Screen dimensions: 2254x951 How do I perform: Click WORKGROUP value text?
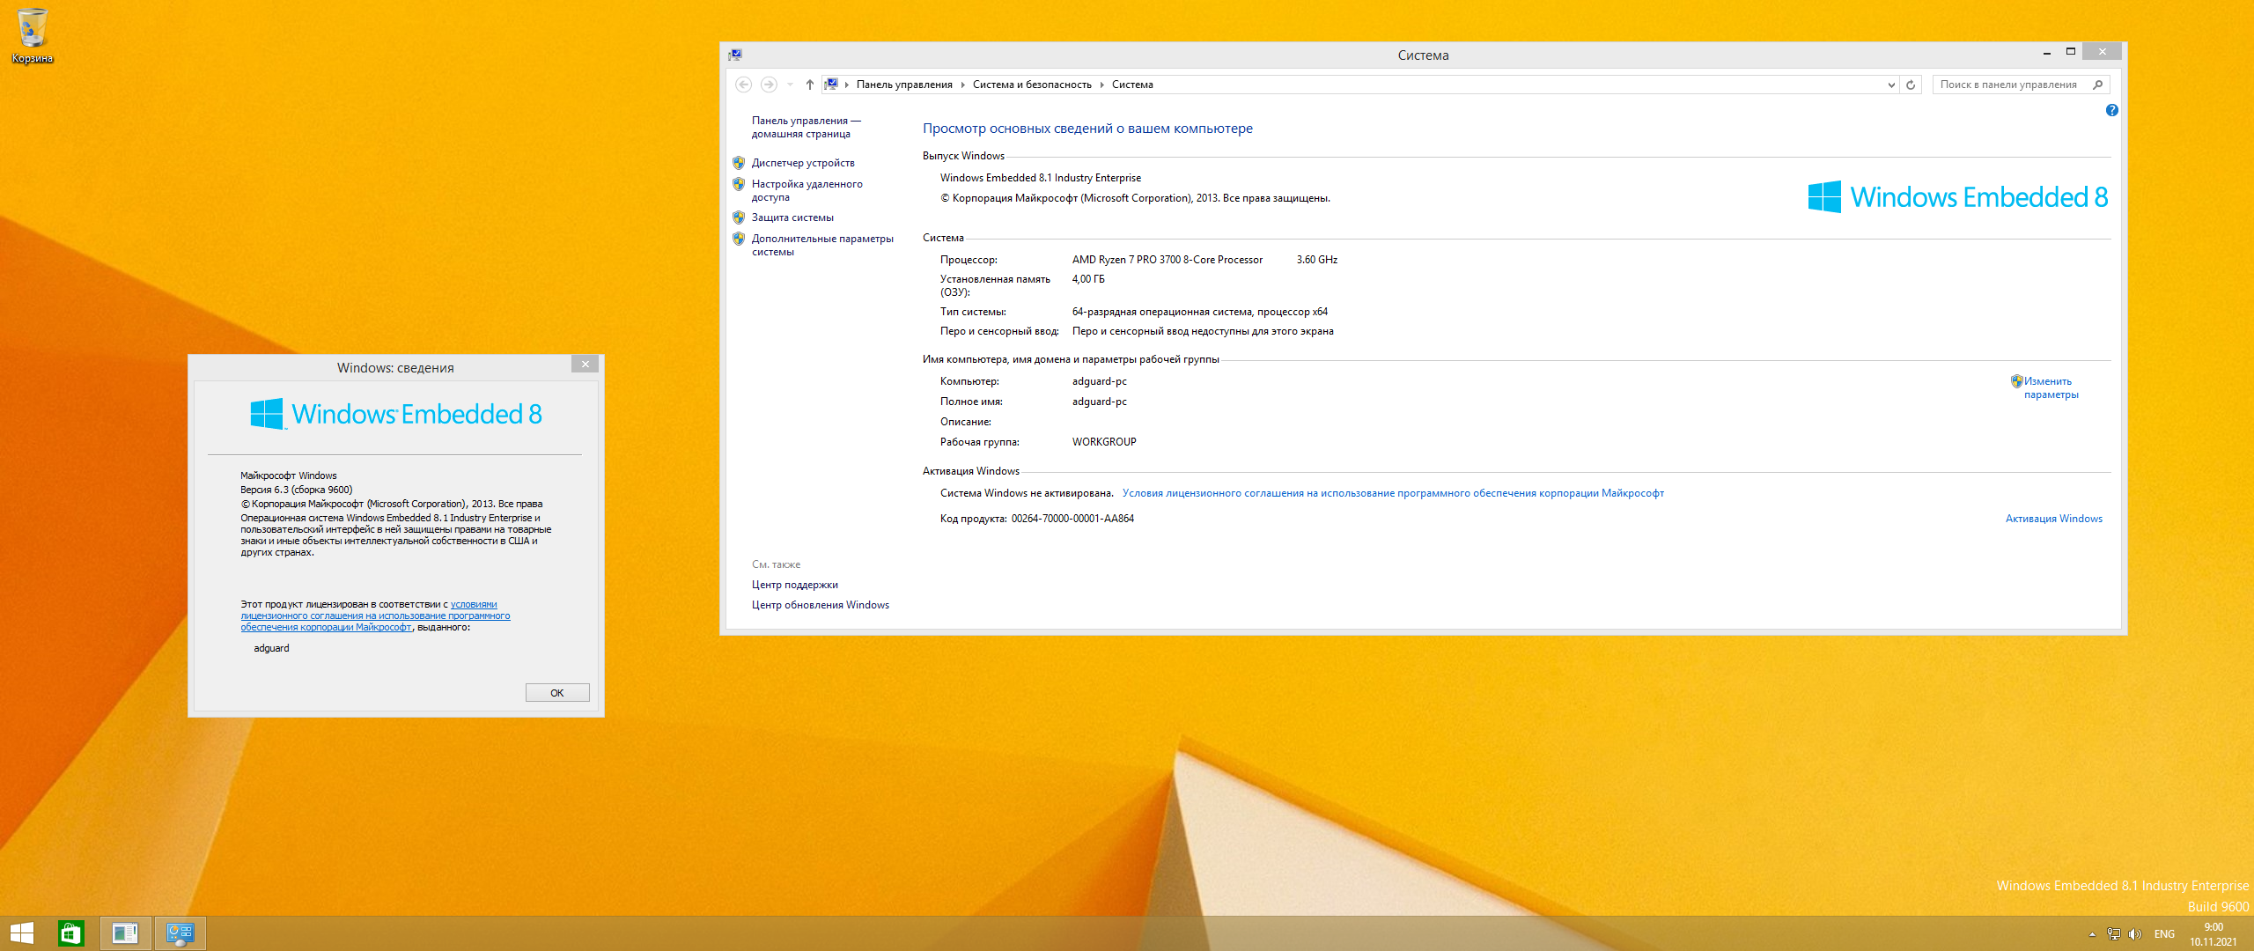[x=1104, y=442]
